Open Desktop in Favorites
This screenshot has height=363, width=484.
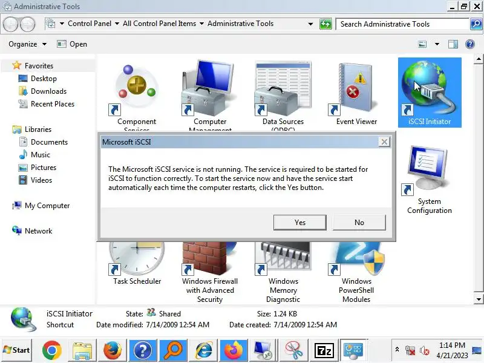pos(44,79)
